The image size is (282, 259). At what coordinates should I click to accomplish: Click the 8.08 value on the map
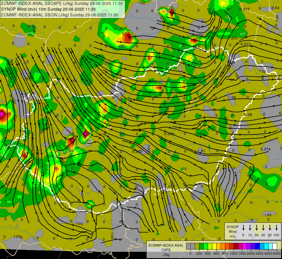click(248, 115)
